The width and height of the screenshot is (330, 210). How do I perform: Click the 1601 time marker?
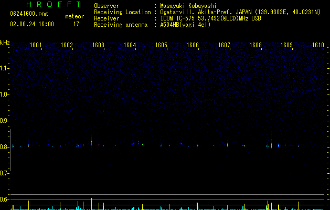36,45
